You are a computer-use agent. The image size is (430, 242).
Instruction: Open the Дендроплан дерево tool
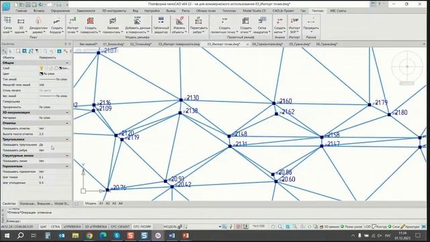38,25
